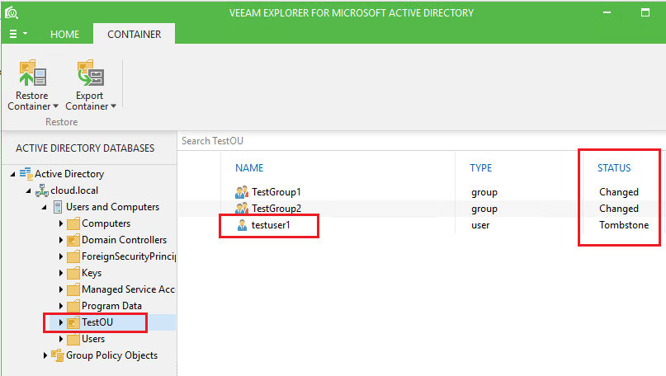Screen dimensions: 666x376
Task: Click the Veeam application icon in title bar
Action: (11, 12)
